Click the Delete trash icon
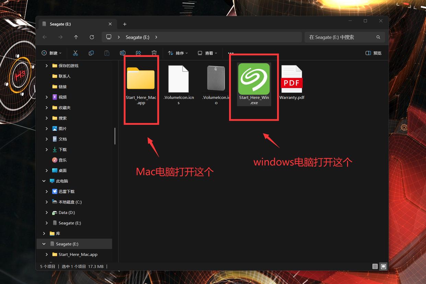The image size is (426, 284). (x=154, y=53)
